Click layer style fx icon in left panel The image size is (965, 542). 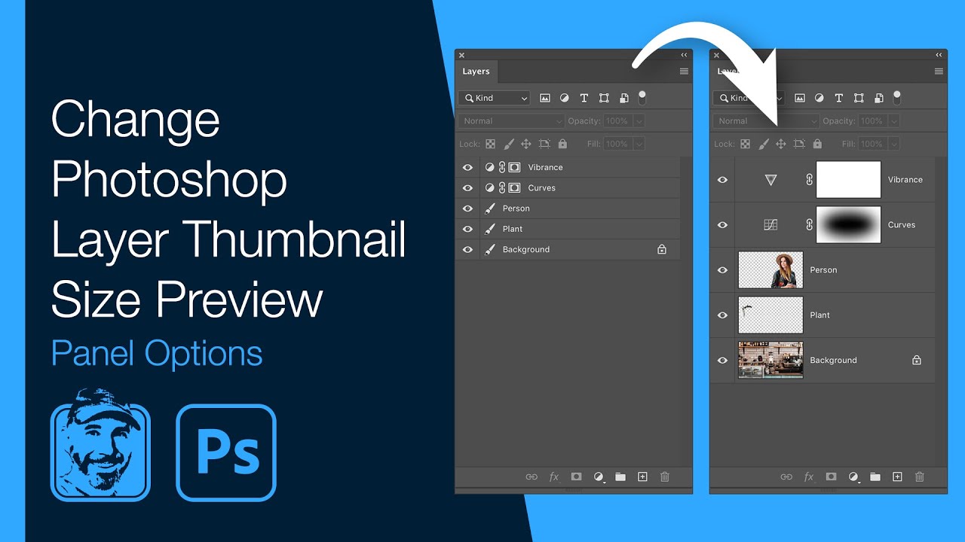[x=554, y=477]
